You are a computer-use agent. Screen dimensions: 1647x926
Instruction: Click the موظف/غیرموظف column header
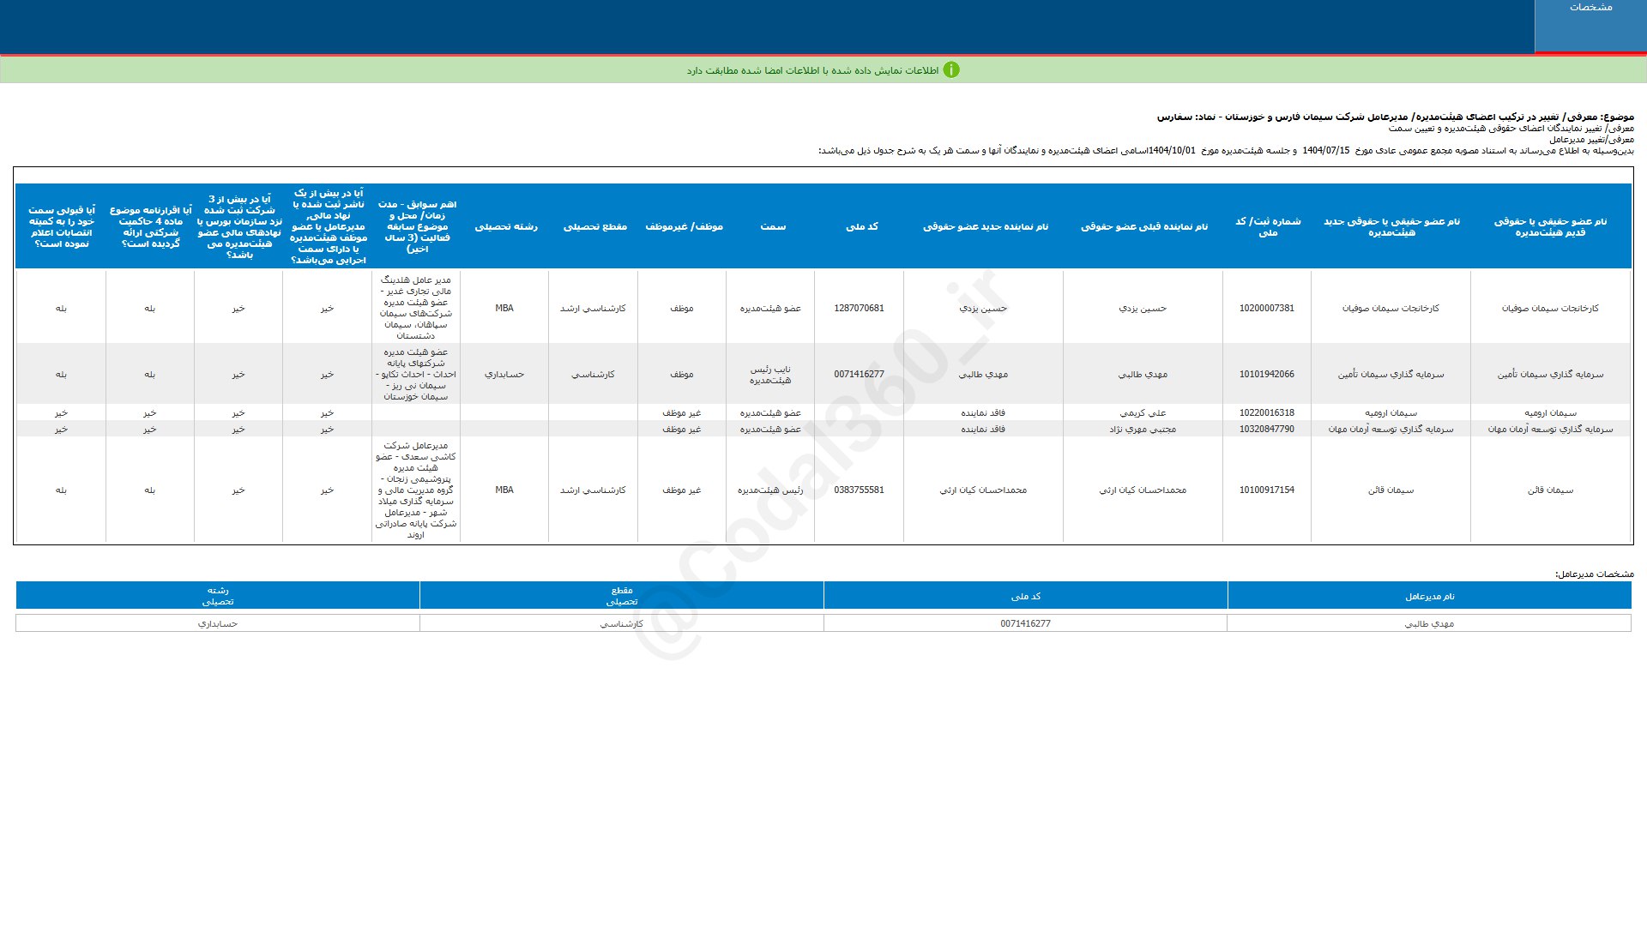click(684, 226)
